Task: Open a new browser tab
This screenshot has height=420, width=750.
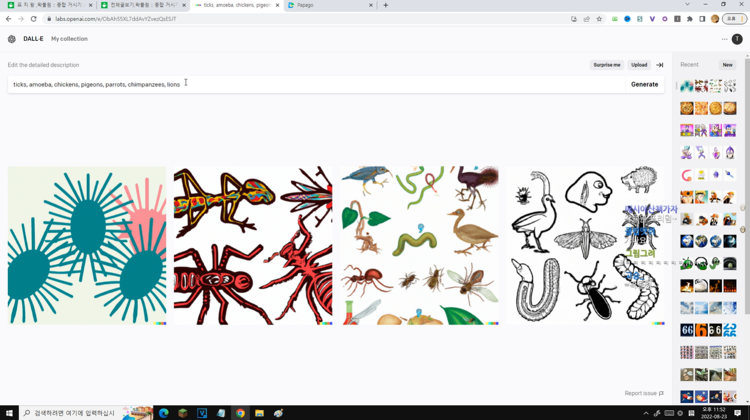Action: tap(386, 5)
